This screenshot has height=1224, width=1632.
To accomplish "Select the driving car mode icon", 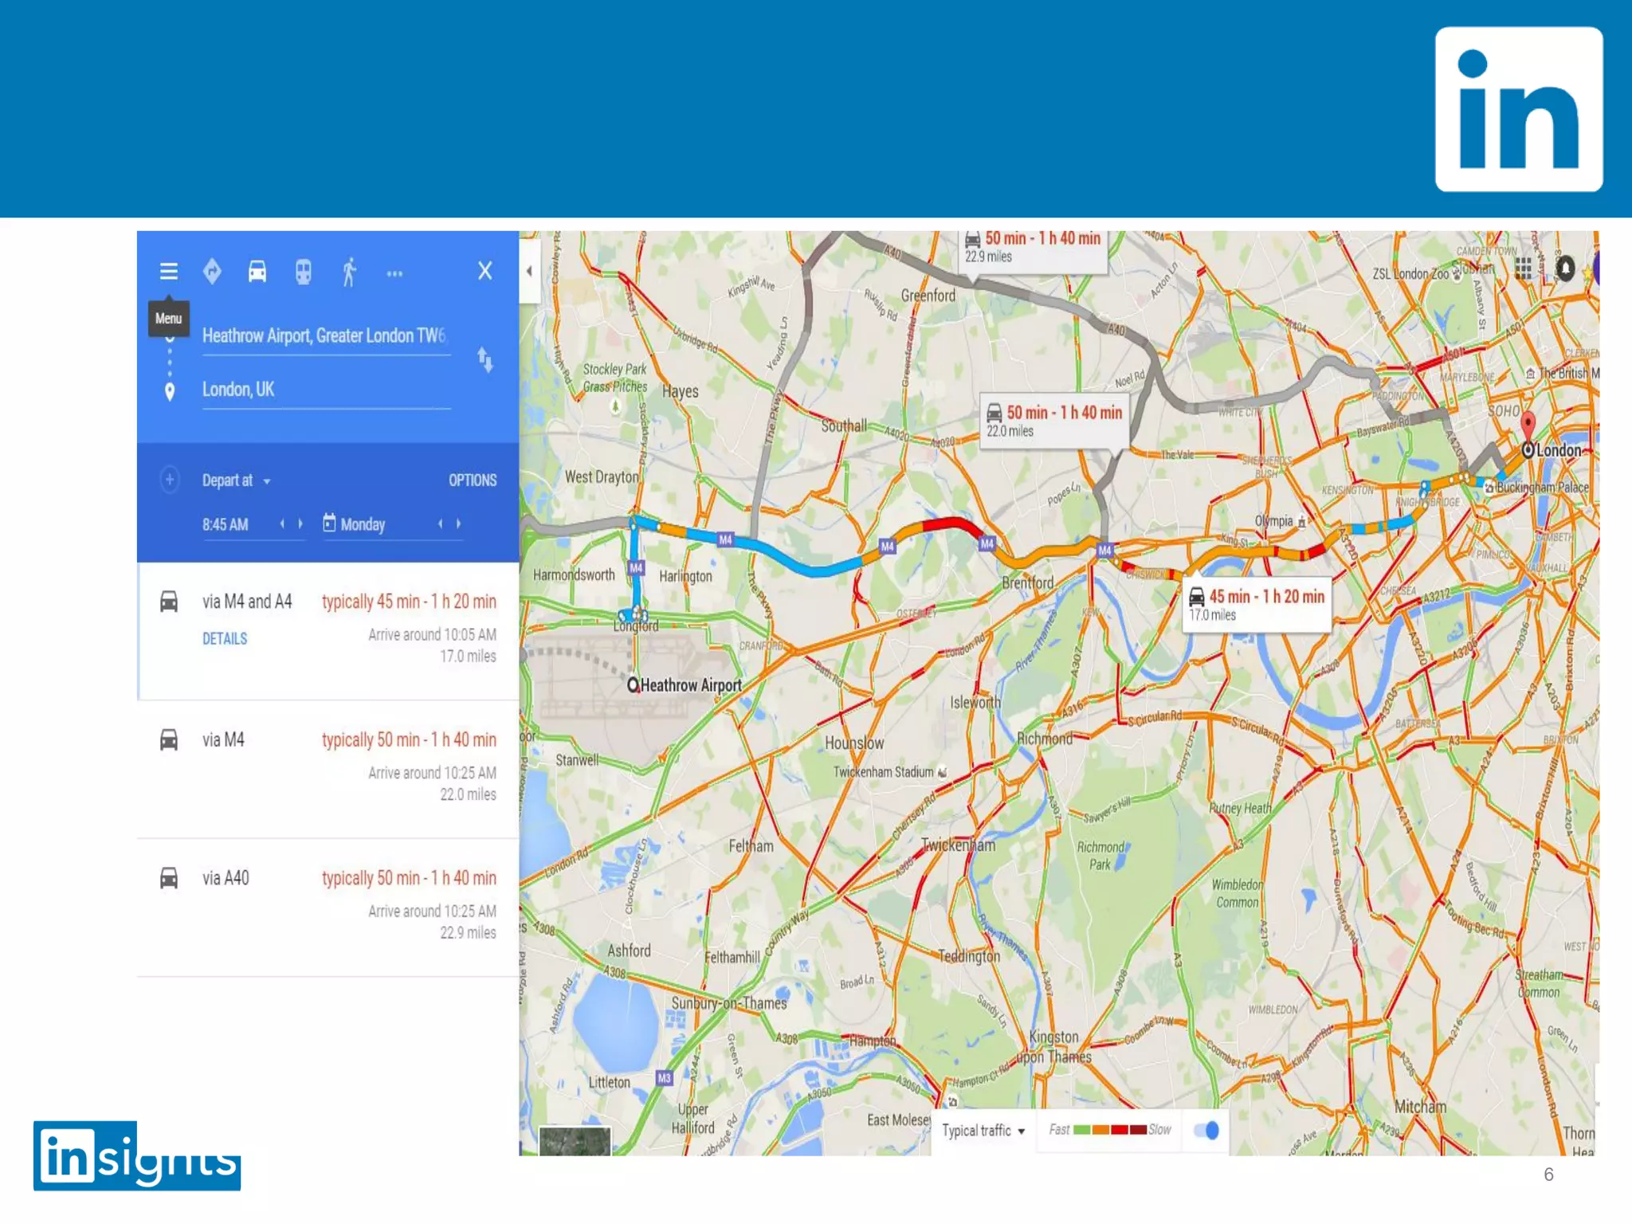I will 257,272.
